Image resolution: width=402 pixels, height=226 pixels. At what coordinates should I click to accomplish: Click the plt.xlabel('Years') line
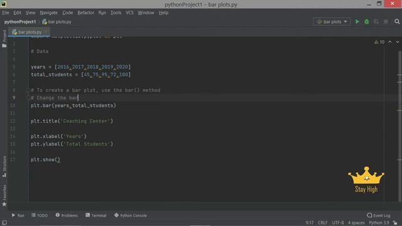tap(58, 136)
